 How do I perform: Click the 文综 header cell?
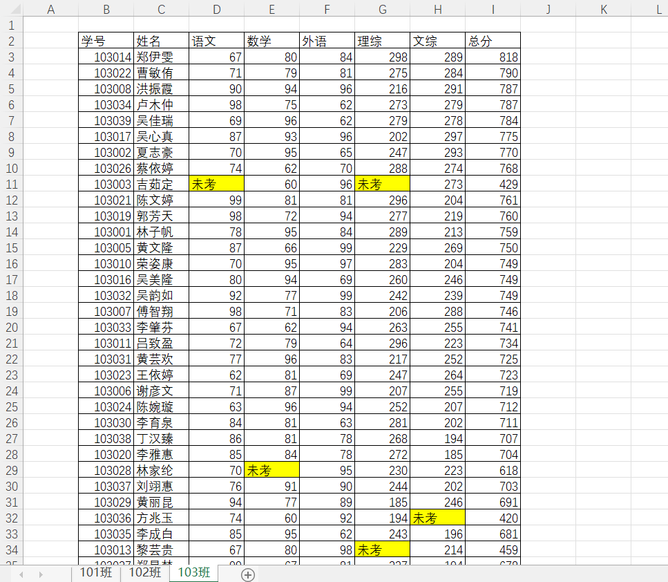[437, 41]
